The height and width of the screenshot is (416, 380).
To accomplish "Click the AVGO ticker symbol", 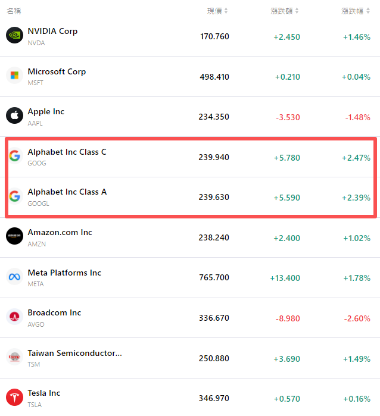I will 36,324.
